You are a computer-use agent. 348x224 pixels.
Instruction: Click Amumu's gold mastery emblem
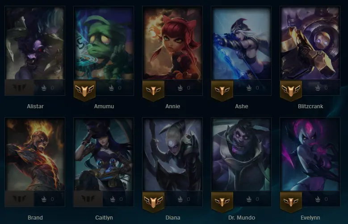[x=84, y=90]
